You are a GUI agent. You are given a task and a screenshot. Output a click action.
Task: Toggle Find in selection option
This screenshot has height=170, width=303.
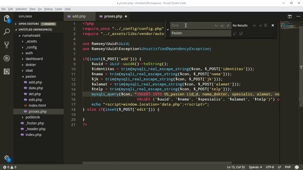pos(266,25)
